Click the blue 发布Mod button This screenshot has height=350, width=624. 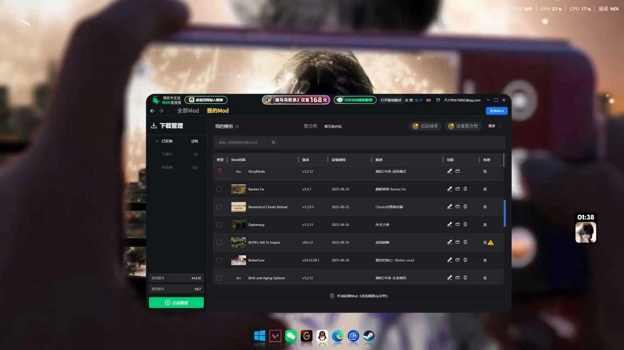(x=497, y=111)
